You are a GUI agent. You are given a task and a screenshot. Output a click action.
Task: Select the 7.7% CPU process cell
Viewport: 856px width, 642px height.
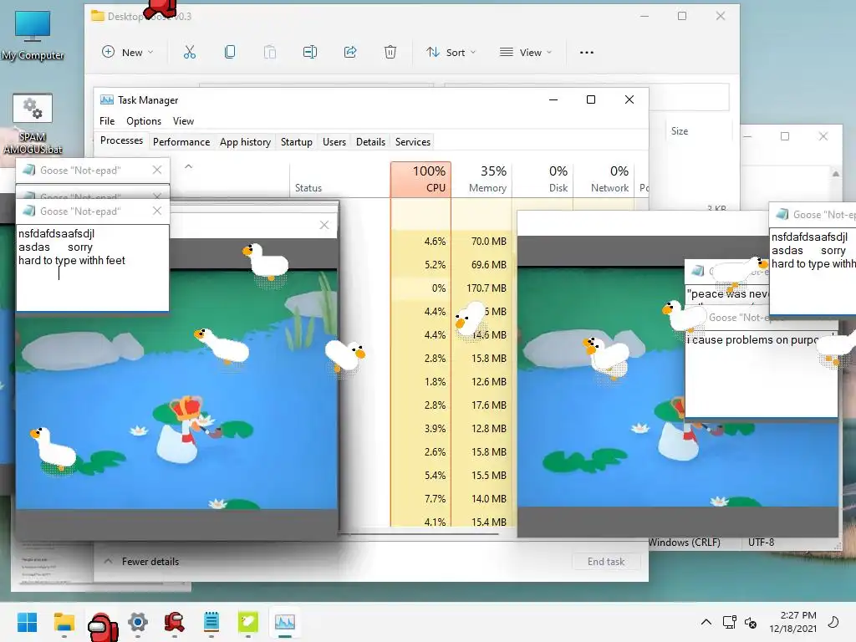click(421, 499)
